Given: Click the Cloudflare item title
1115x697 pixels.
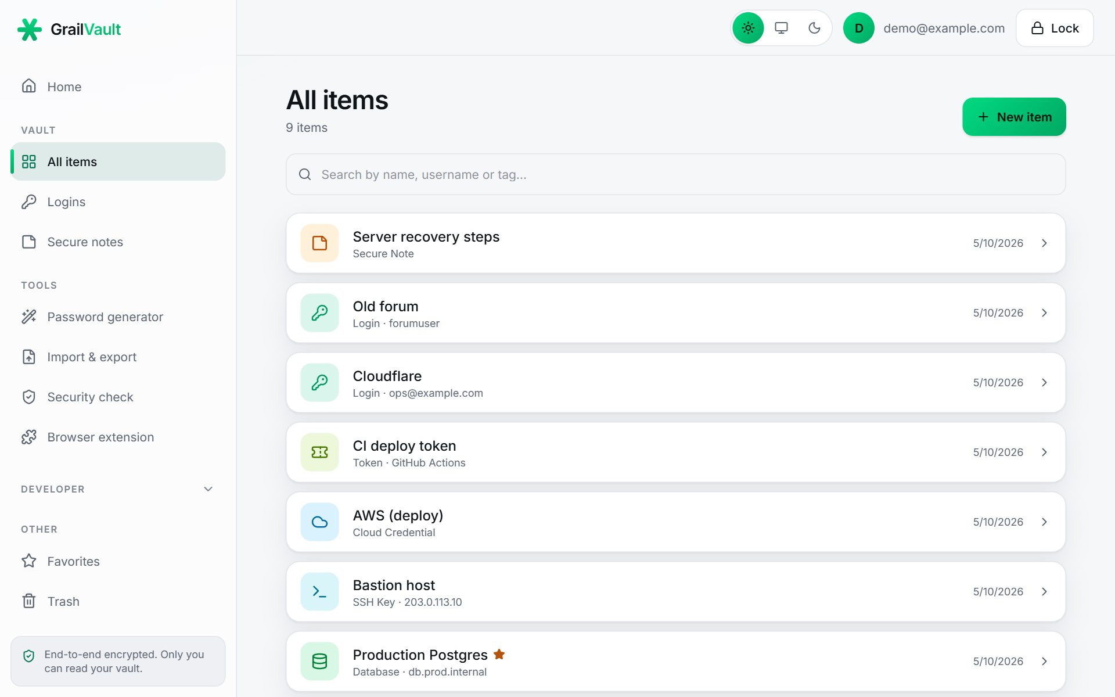Looking at the screenshot, I should [x=387, y=376].
